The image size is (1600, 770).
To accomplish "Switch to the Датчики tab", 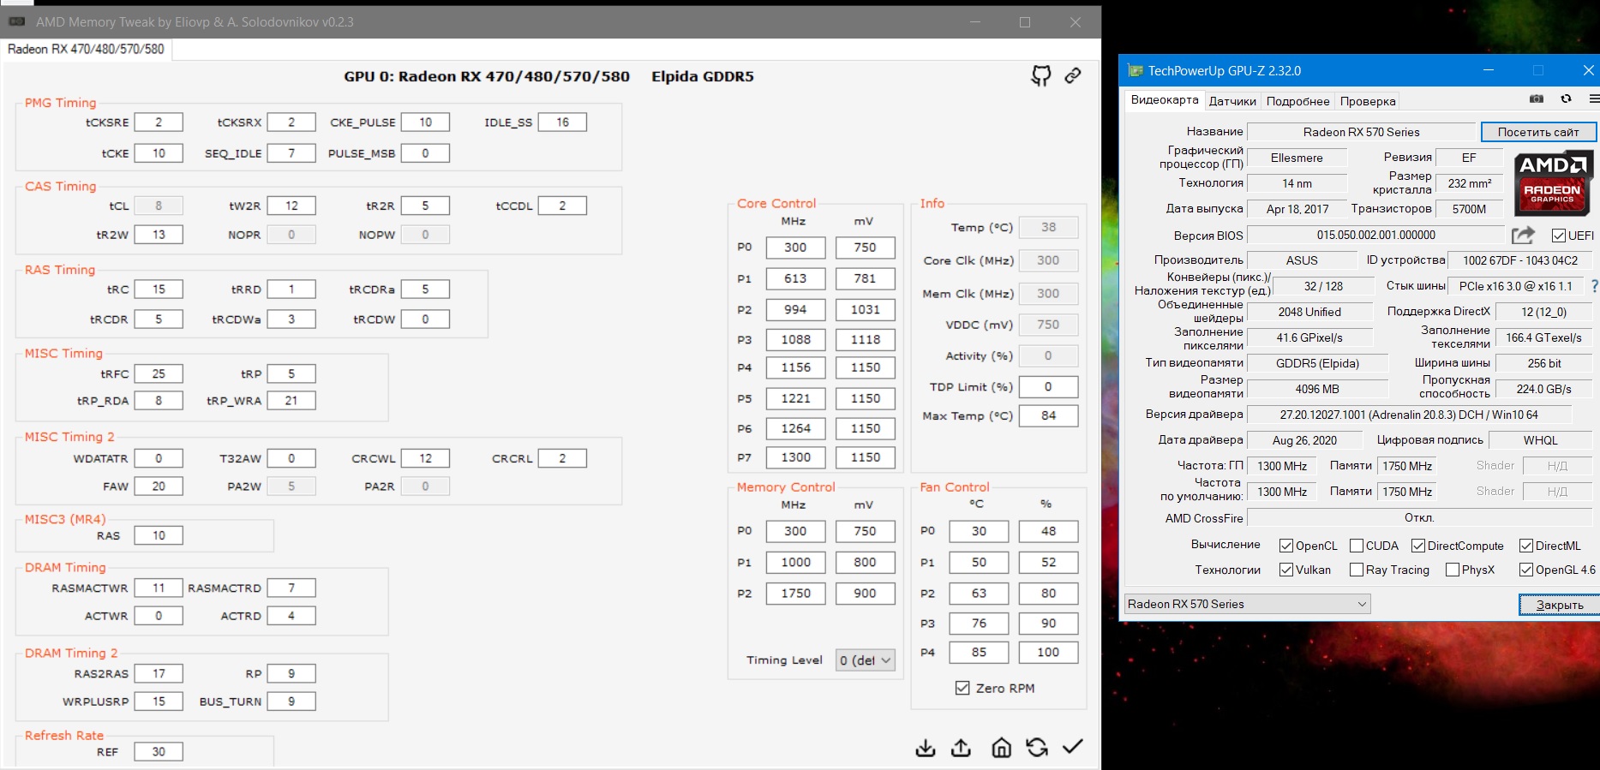I will pyautogui.click(x=1232, y=101).
